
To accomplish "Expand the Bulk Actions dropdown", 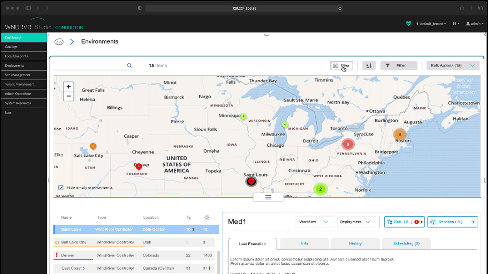I will pyautogui.click(x=453, y=65).
